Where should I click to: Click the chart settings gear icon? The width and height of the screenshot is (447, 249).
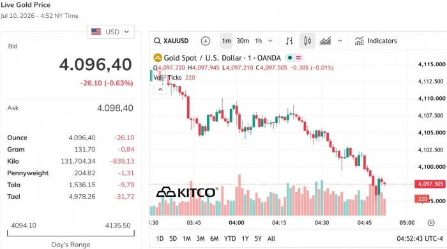tap(431, 222)
